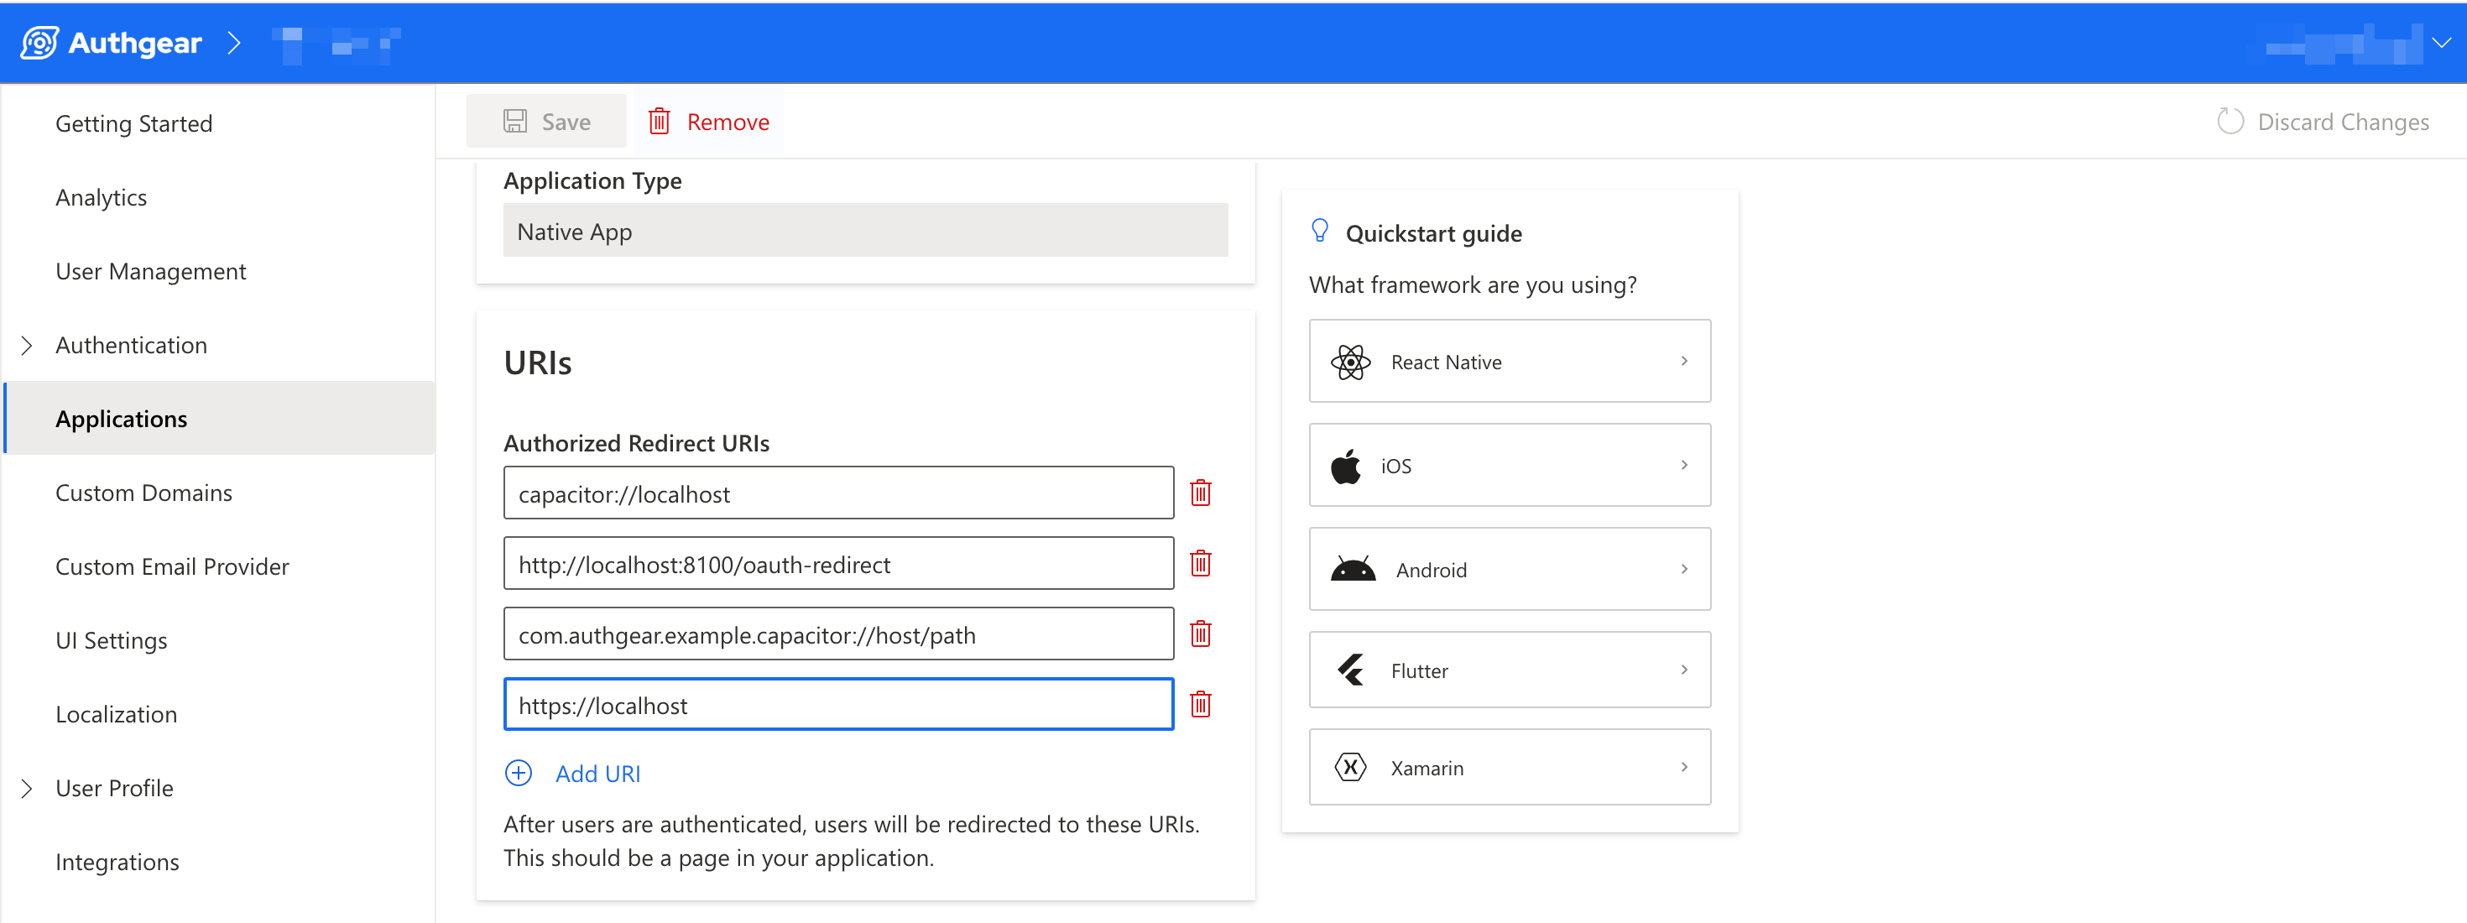This screenshot has width=2467, height=923.
Task: Open the iOS quickstart guide
Action: click(x=1509, y=466)
